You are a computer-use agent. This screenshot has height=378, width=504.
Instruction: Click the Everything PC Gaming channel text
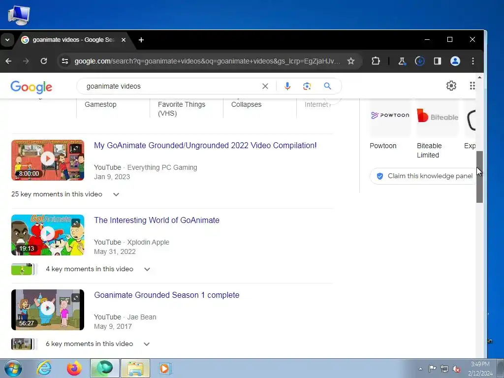(x=162, y=167)
